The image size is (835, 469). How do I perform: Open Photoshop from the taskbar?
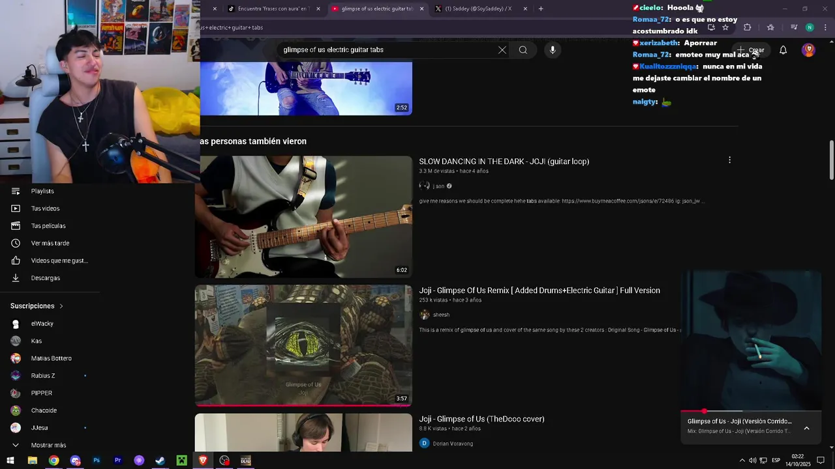click(97, 461)
